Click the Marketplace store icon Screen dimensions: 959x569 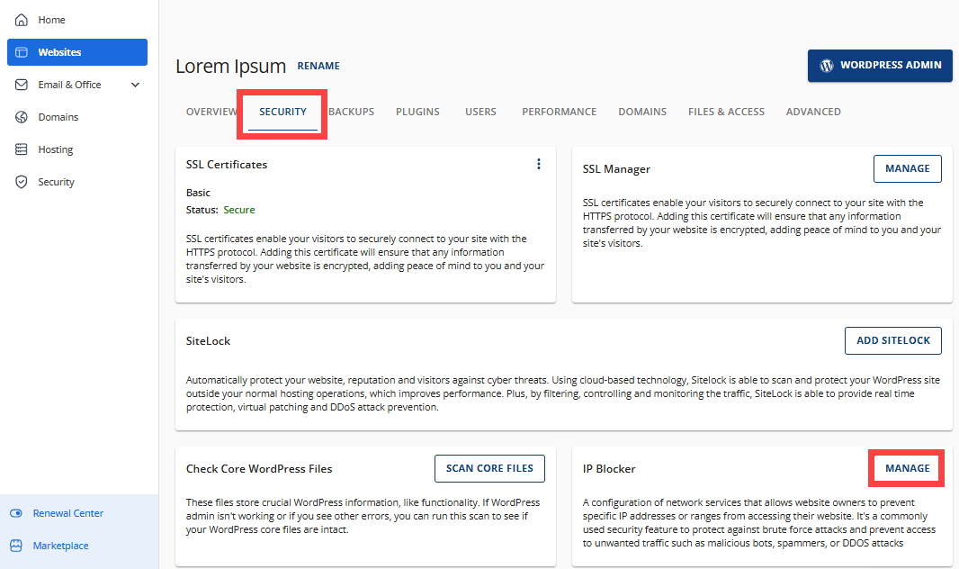coord(16,546)
